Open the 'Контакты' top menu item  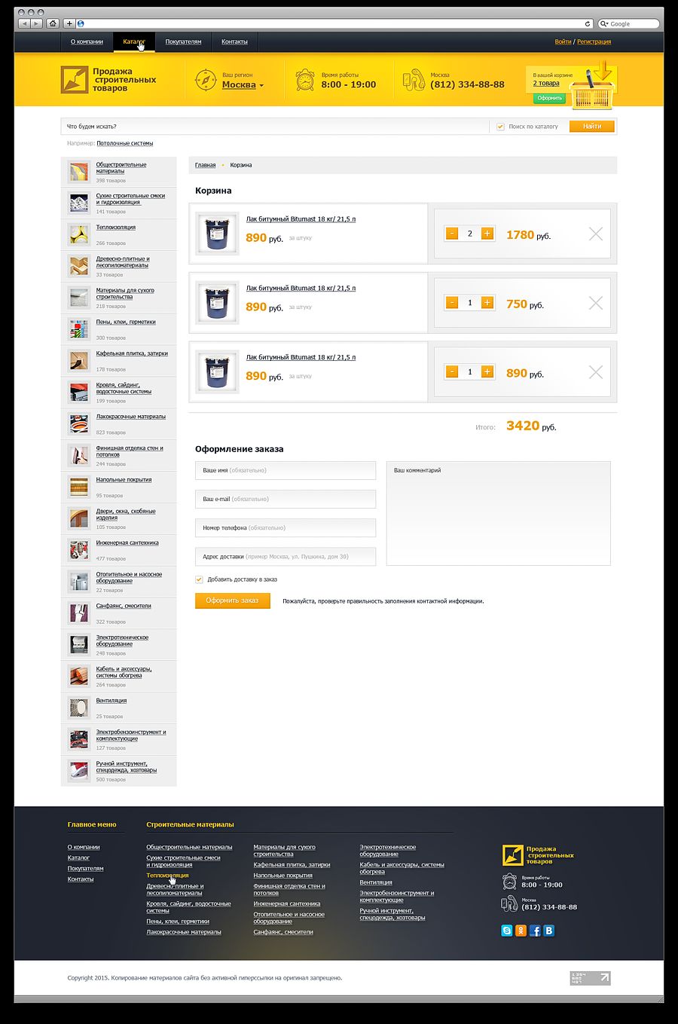[x=234, y=41]
